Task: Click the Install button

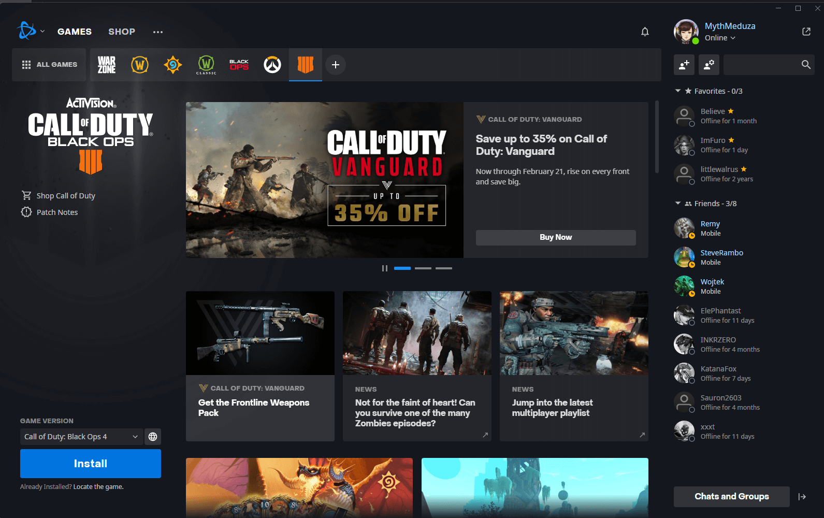Action: click(x=91, y=464)
